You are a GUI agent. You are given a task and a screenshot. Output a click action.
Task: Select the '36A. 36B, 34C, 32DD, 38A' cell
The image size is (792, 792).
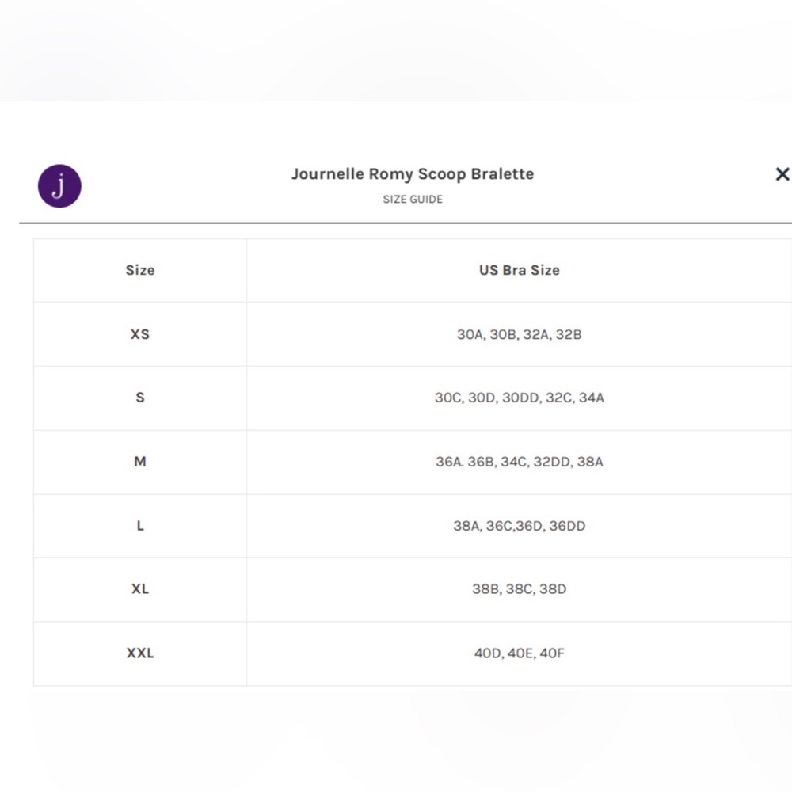pos(520,462)
